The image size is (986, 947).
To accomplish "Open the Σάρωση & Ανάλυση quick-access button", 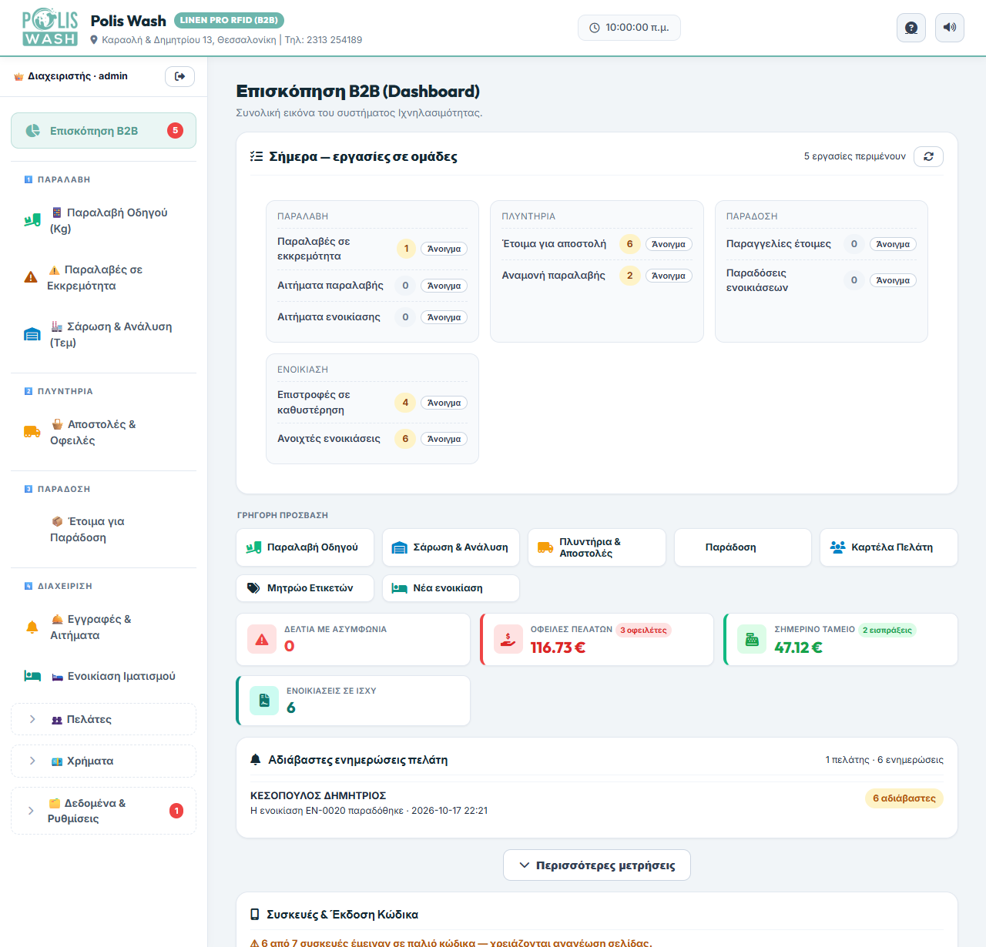I will coord(451,547).
